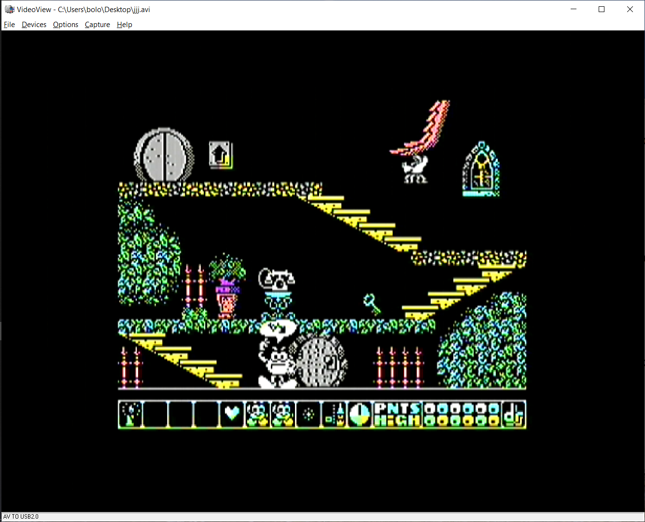Click the gothic arched window sprite
645x522 pixels.
coord(481,169)
